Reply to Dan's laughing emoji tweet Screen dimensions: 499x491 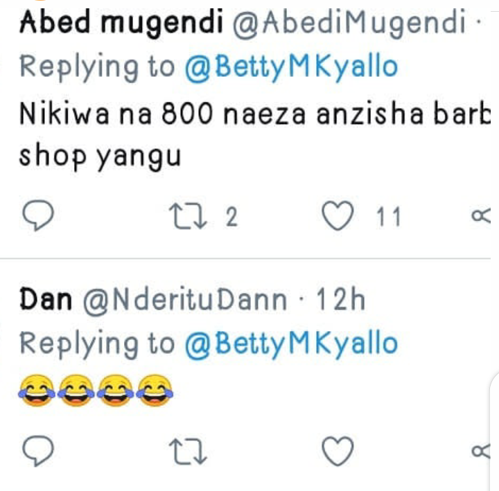(x=38, y=451)
